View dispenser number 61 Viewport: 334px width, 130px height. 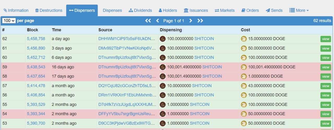point(326,48)
